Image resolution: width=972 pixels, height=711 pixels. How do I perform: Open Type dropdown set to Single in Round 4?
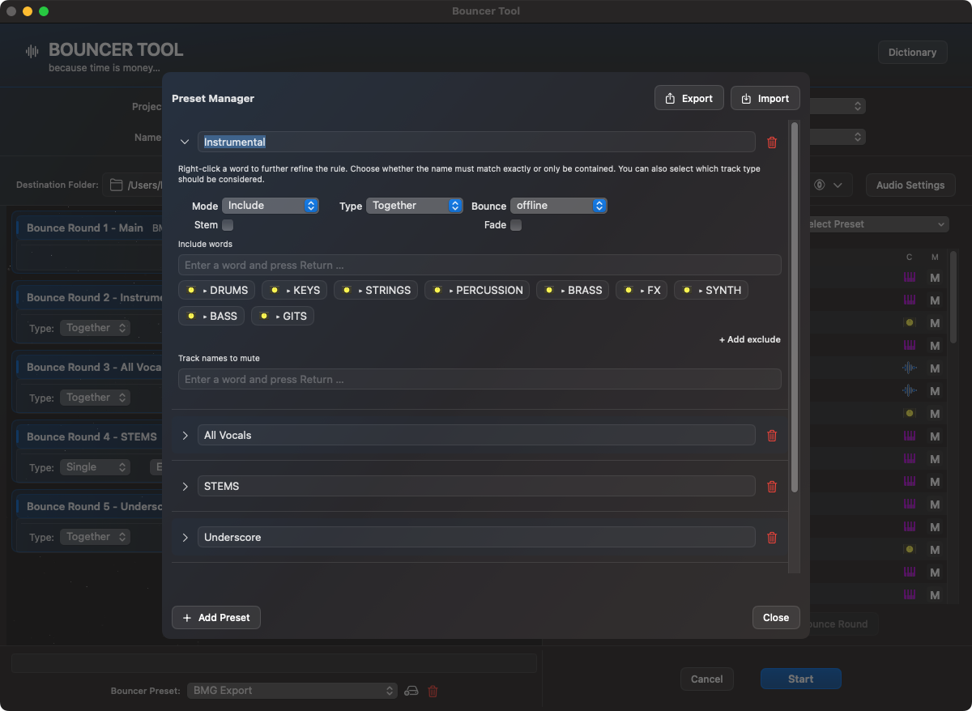click(x=95, y=467)
